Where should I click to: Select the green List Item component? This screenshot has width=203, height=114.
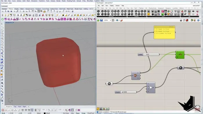point(180,54)
